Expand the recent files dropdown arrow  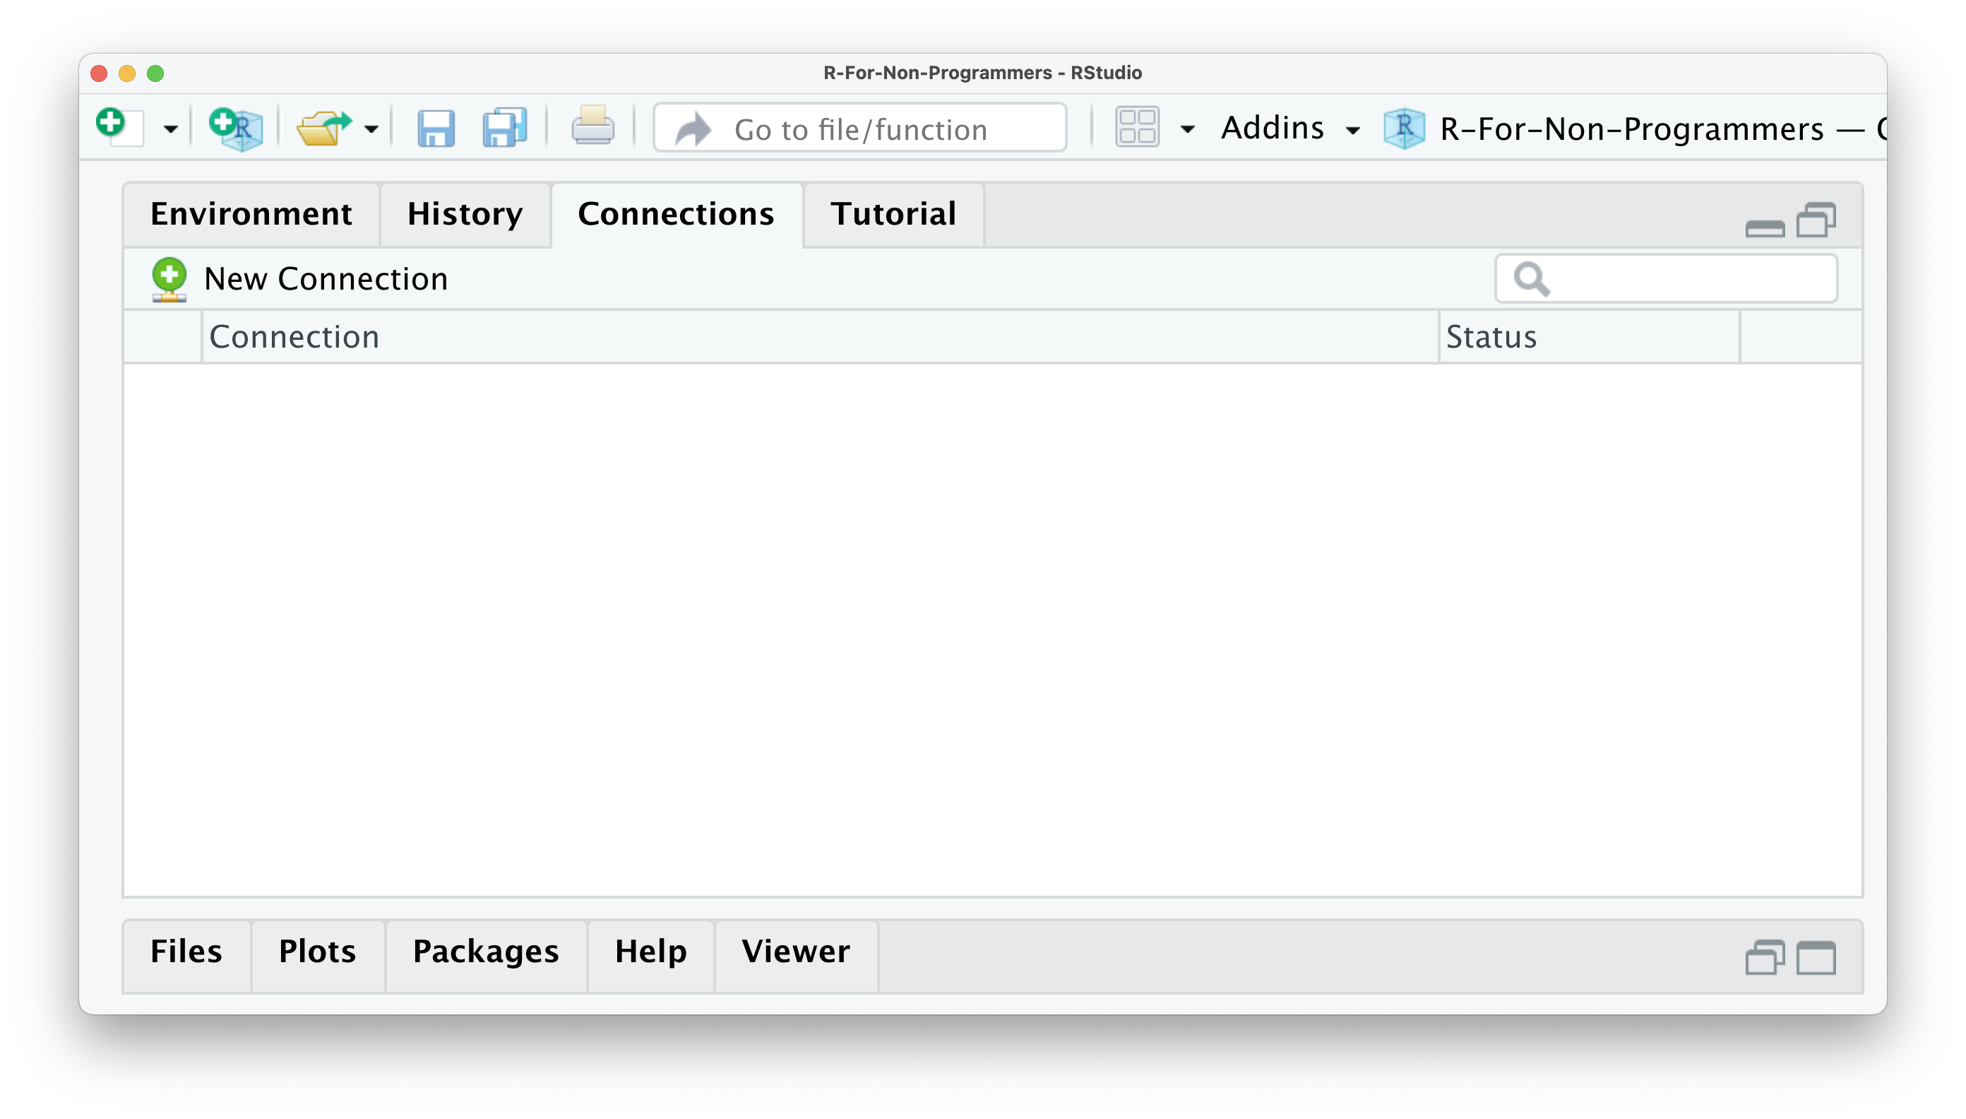coord(372,129)
